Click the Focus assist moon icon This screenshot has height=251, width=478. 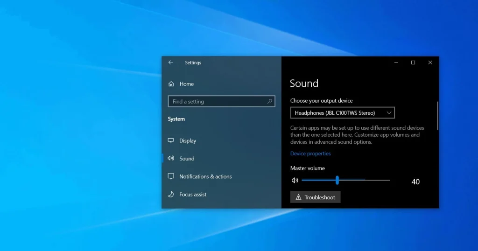coord(171,195)
